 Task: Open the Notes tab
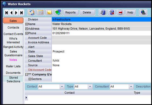click(x=13, y=60)
